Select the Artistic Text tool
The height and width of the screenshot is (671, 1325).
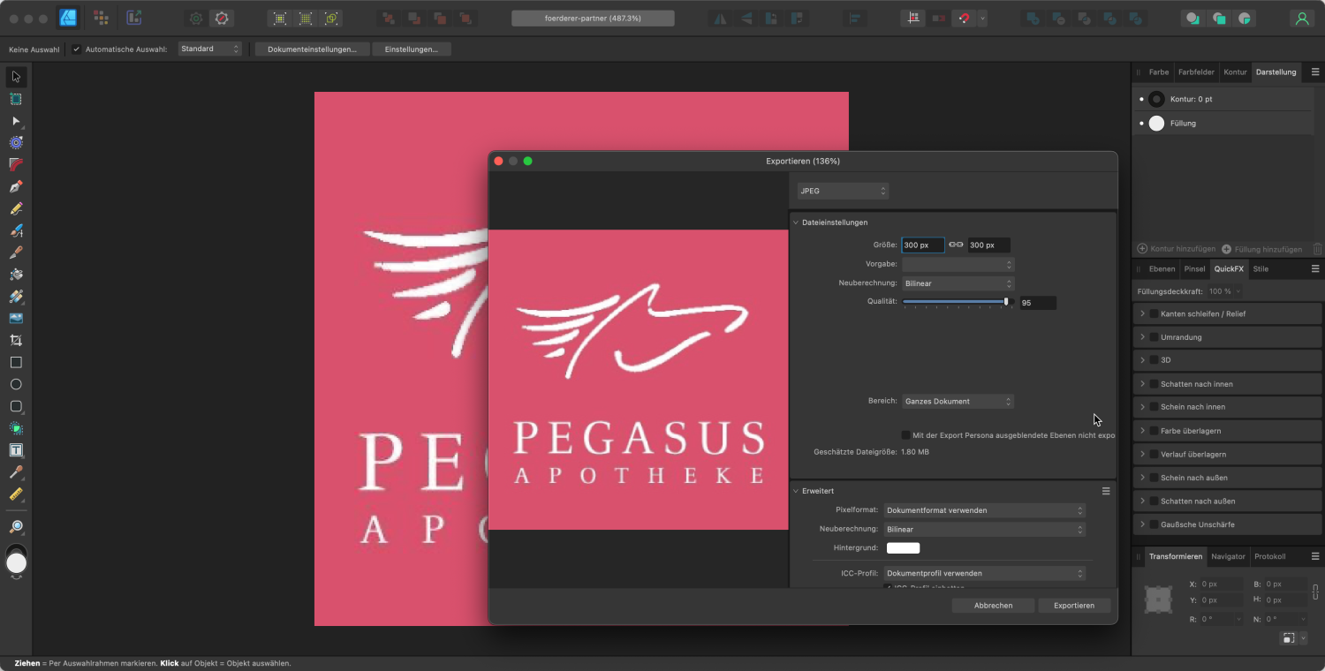16,450
